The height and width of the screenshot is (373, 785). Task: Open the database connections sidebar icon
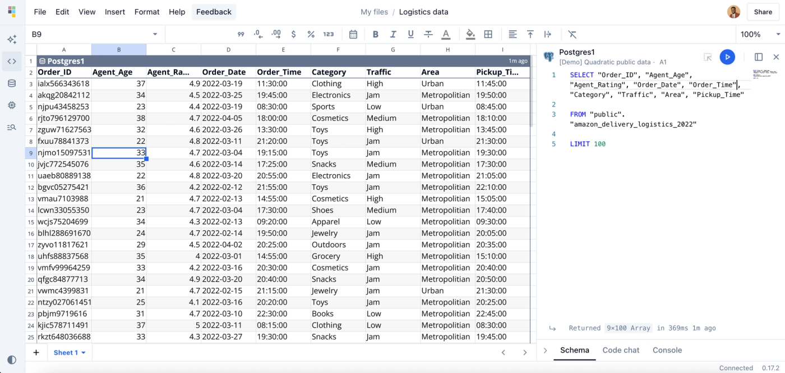pyautogui.click(x=12, y=83)
